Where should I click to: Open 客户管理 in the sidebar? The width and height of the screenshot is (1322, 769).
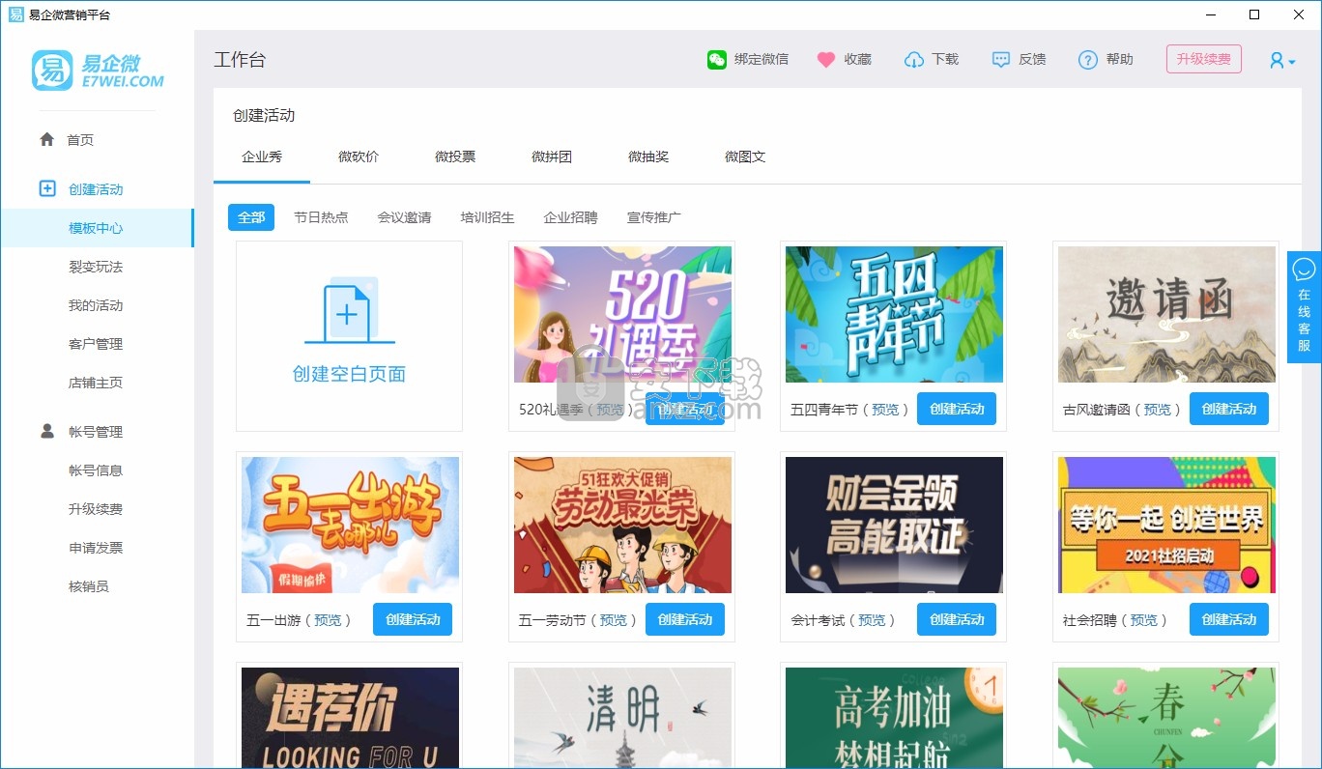point(96,344)
